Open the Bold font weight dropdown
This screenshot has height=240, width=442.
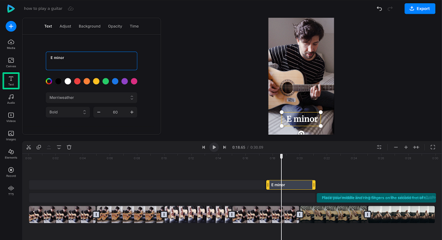(x=67, y=112)
